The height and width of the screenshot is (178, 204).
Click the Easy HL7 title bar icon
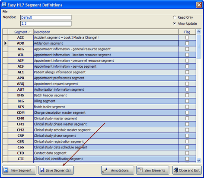(x=4, y=5)
